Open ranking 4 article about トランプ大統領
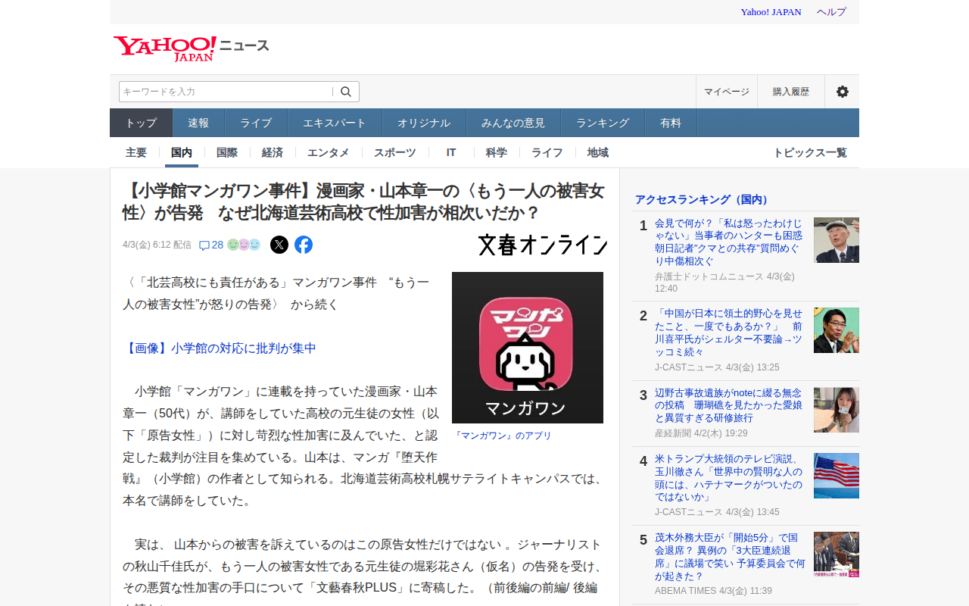 click(728, 478)
